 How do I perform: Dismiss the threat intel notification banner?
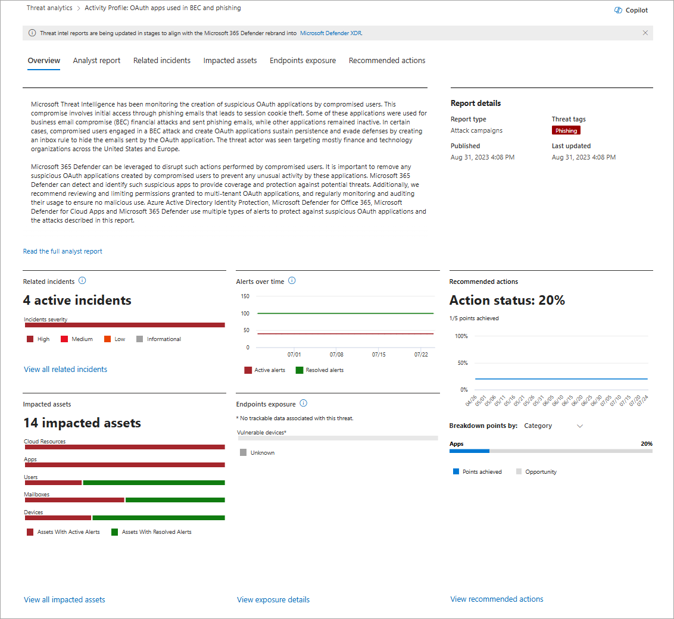tap(645, 33)
